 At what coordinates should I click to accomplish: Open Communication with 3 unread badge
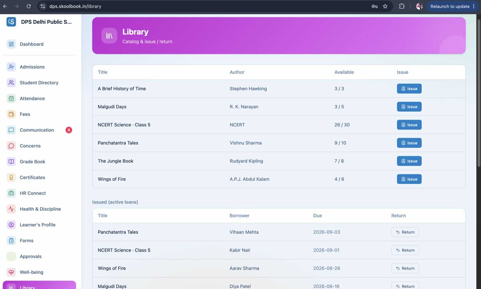point(39,130)
